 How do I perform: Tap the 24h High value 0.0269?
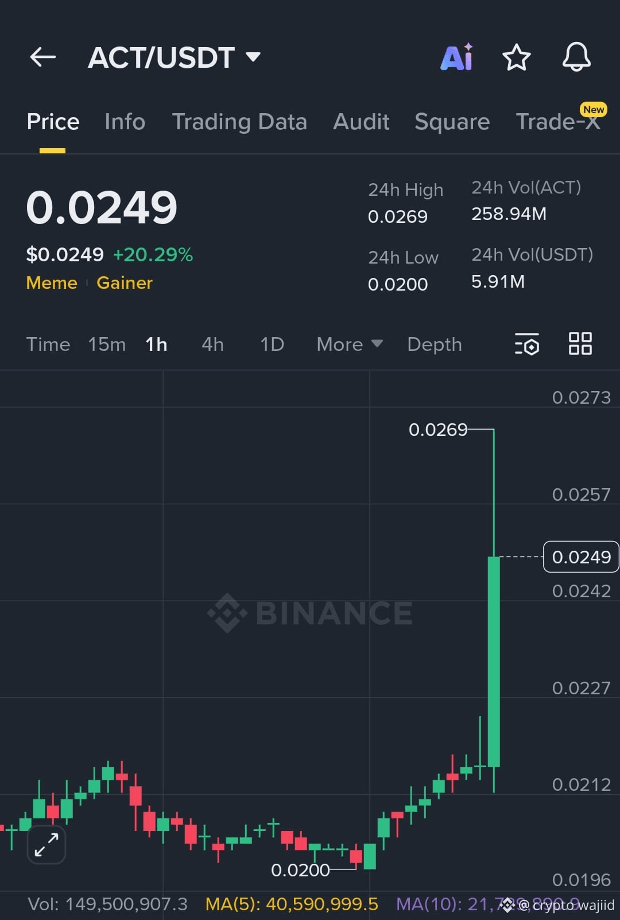pyautogui.click(x=398, y=217)
